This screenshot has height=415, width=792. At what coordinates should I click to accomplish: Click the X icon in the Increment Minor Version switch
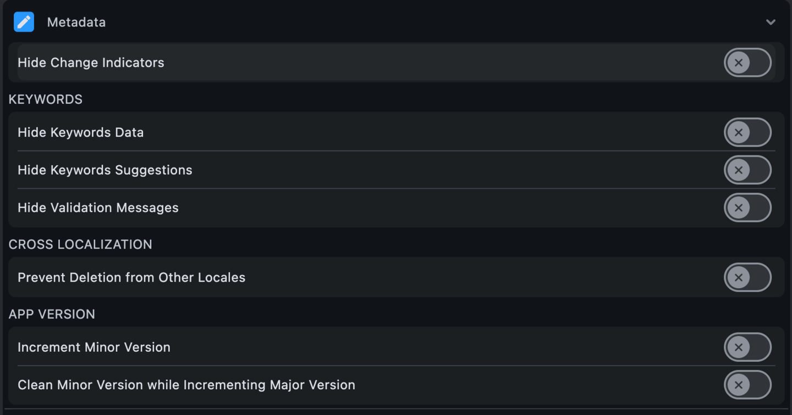coord(739,347)
